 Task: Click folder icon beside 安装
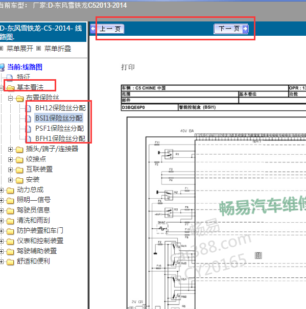(19, 180)
